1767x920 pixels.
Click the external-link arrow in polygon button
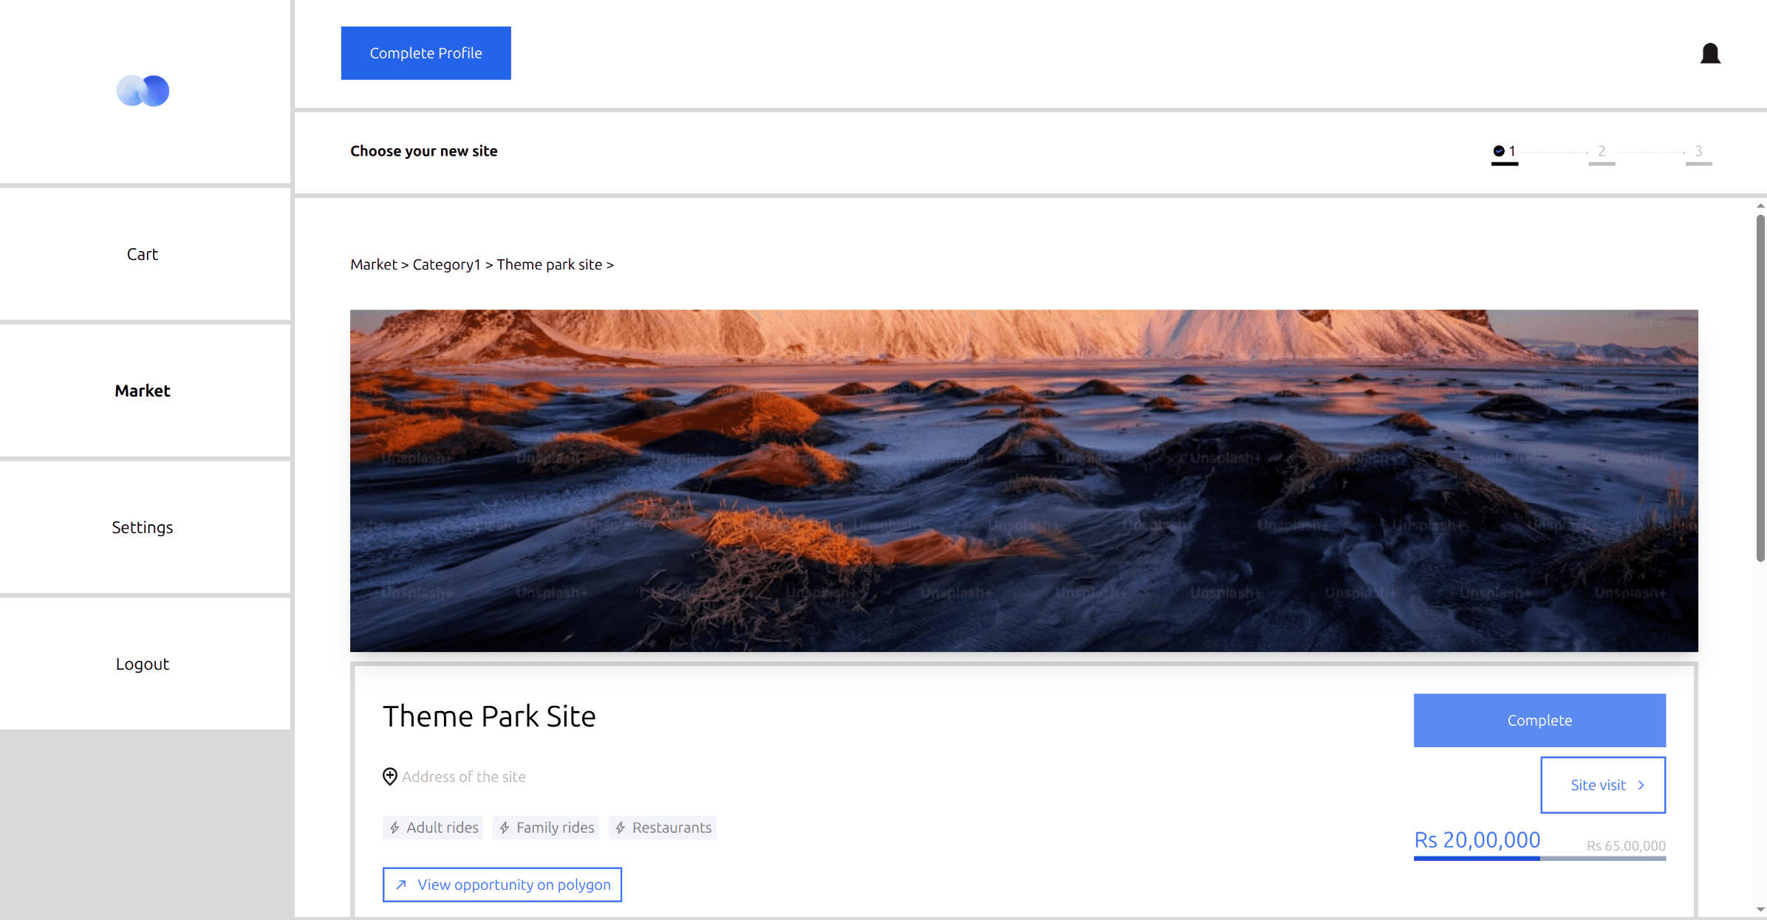pos(401,884)
